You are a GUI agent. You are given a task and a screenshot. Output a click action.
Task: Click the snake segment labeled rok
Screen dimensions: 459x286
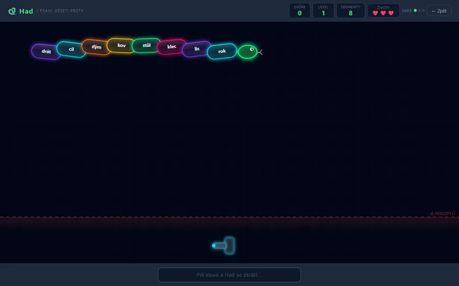(222, 51)
